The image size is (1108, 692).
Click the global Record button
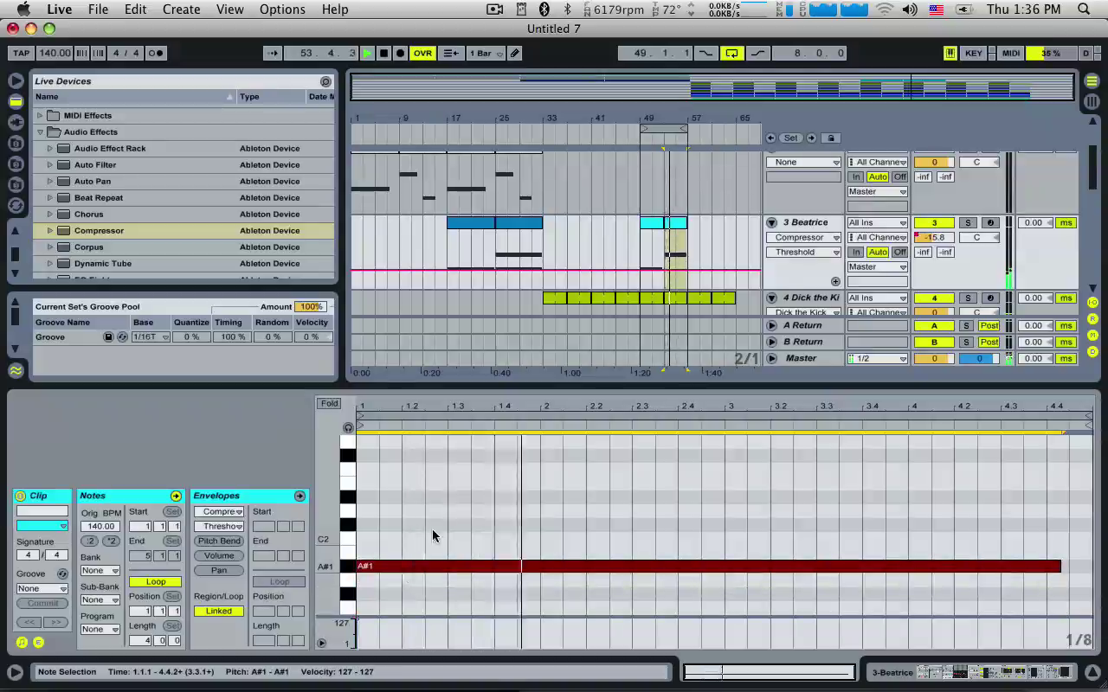400,53
